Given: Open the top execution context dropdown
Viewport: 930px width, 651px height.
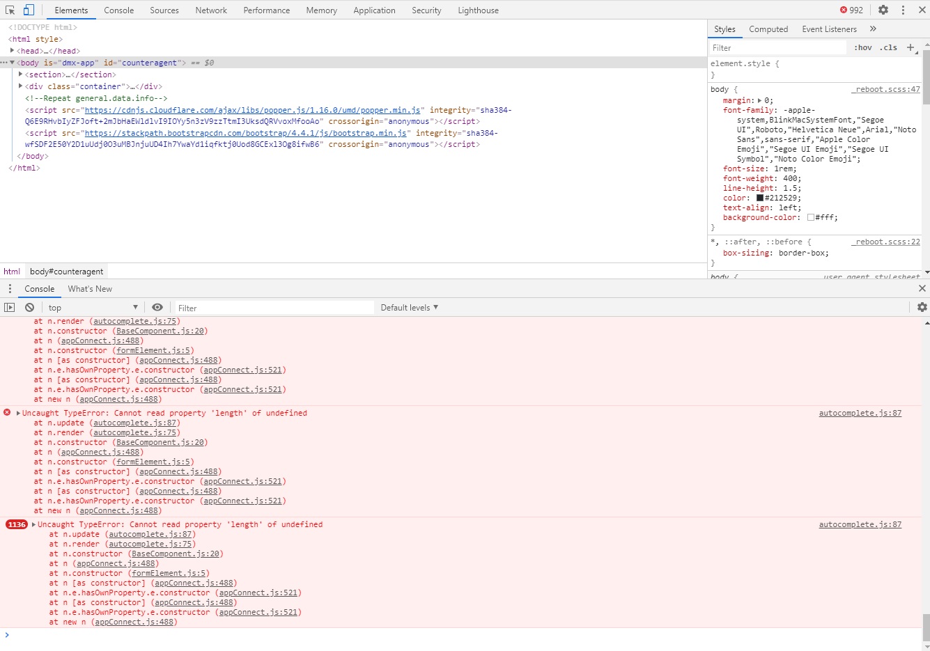Looking at the screenshot, I should click(93, 307).
